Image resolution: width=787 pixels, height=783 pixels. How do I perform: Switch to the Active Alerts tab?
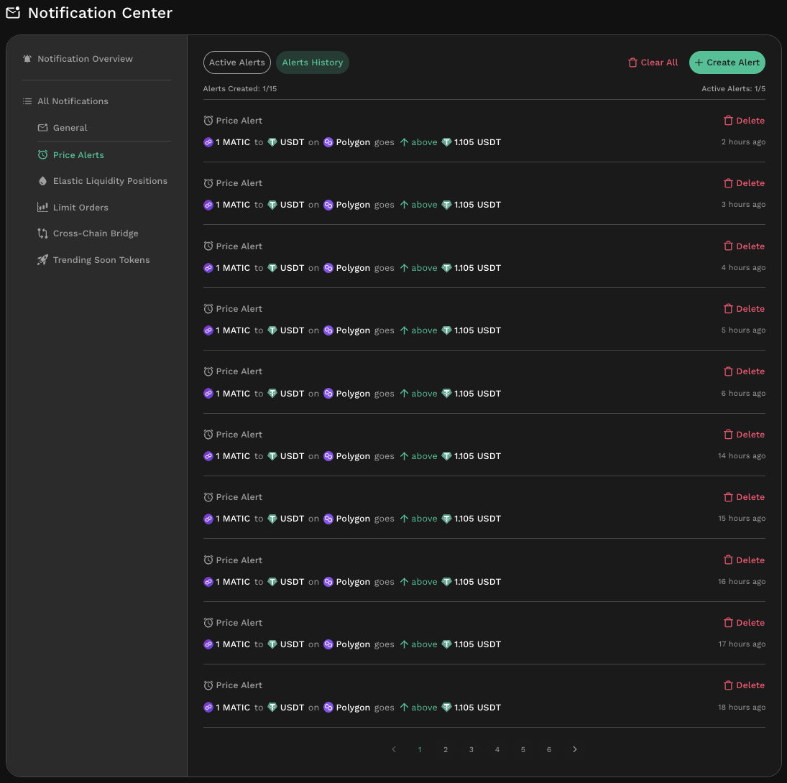(x=236, y=62)
